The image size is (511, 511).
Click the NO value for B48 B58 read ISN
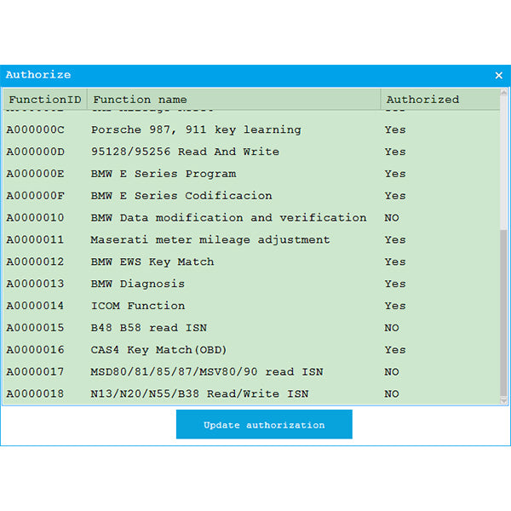coord(392,328)
